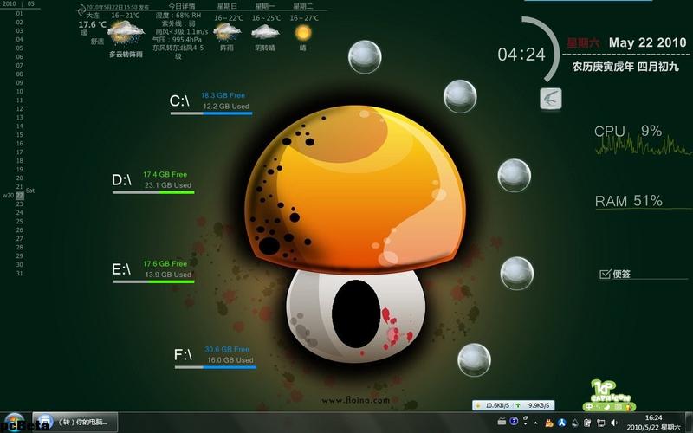Open the F:\ drive shortcut
The height and width of the screenshot is (433, 693).
[183, 354]
